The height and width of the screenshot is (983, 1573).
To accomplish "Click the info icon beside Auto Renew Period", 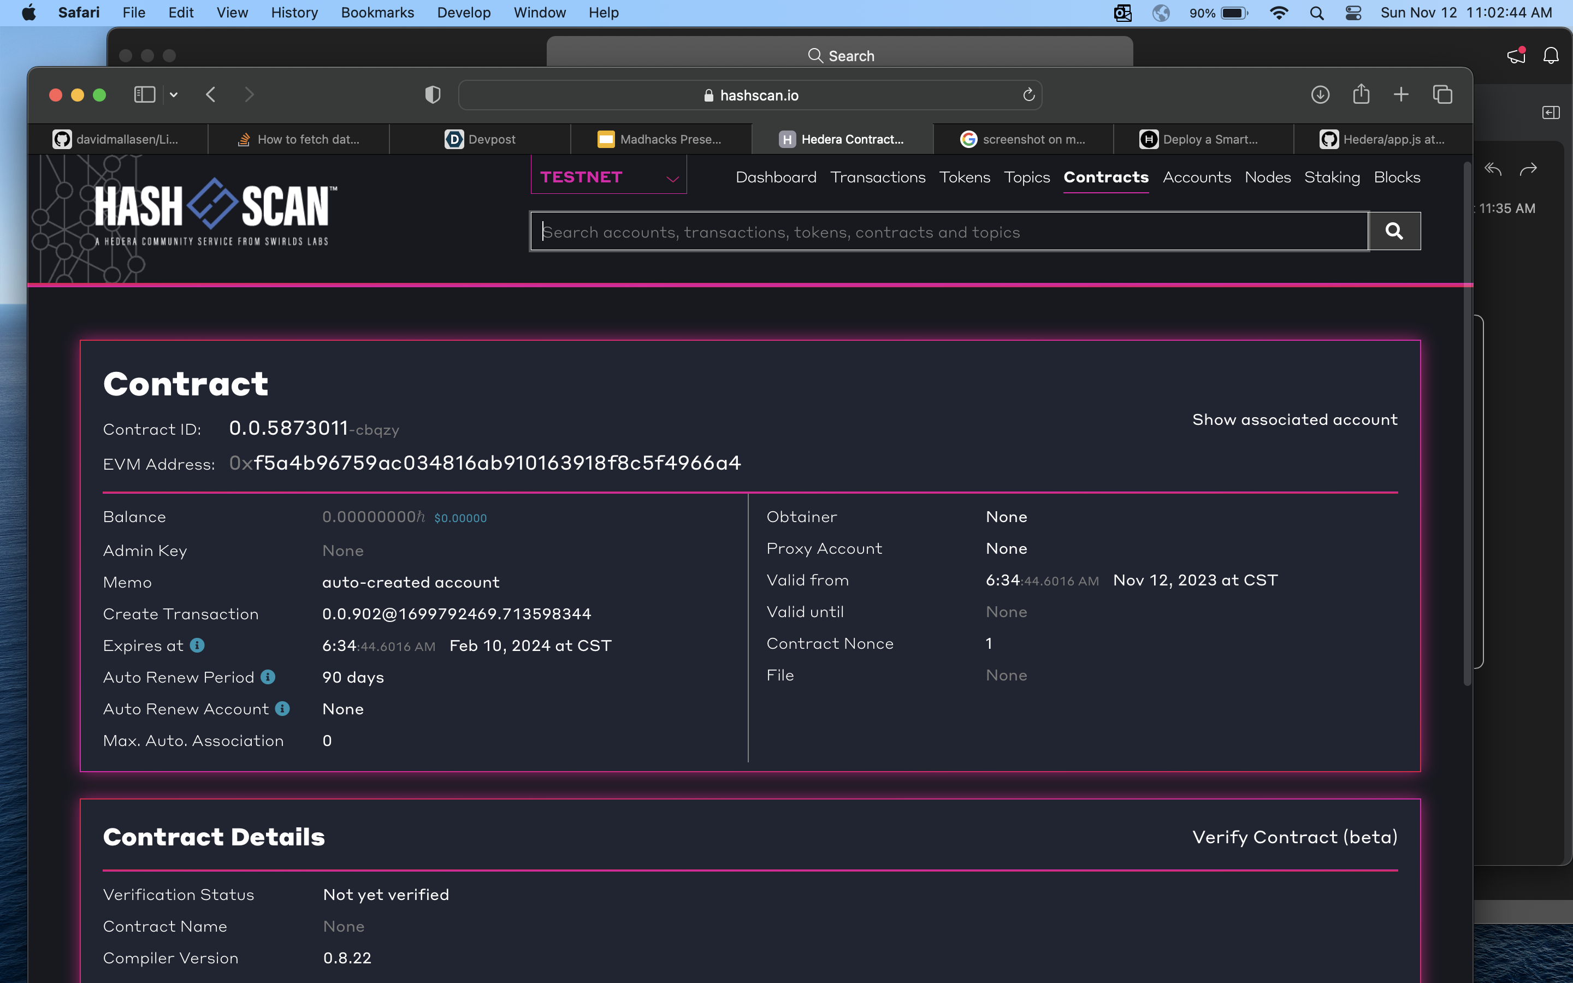I will coord(268,677).
